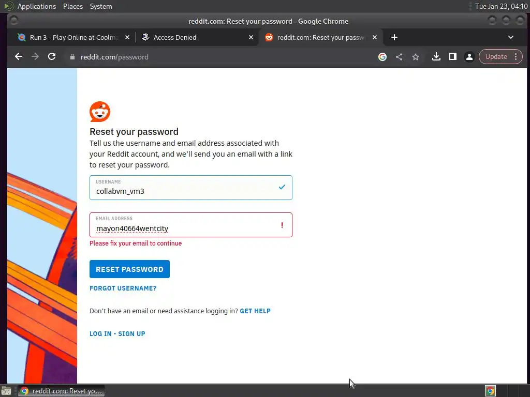Follow the Sign Up link
The width and height of the screenshot is (530, 397).
click(x=131, y=334)
